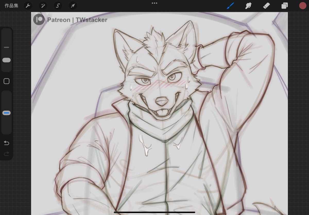
Task: Click the brush size slider handle
Action: pos(6,60)
